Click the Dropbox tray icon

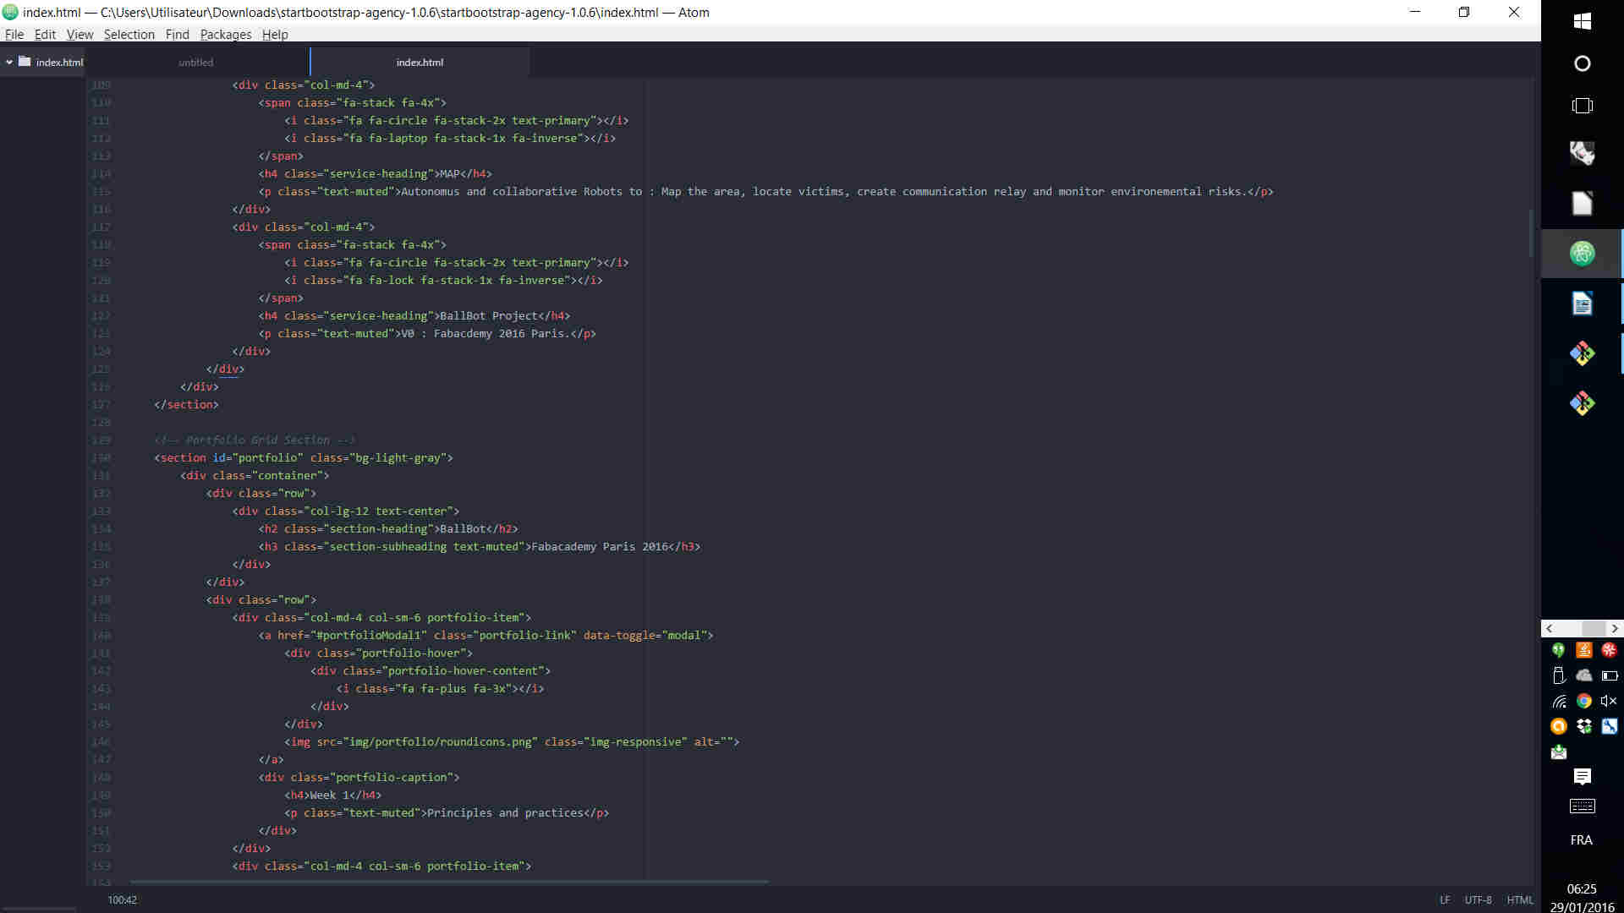point(1583,726)
